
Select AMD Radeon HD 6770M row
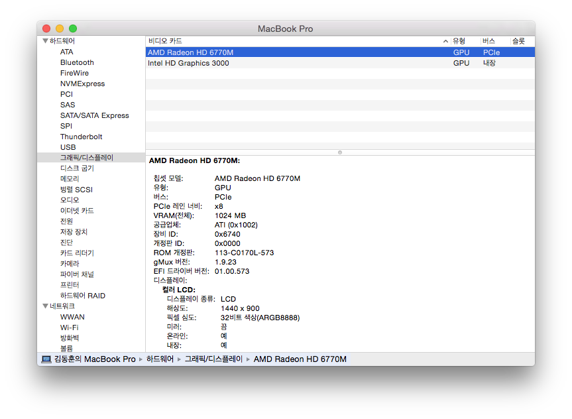(190, 52)
